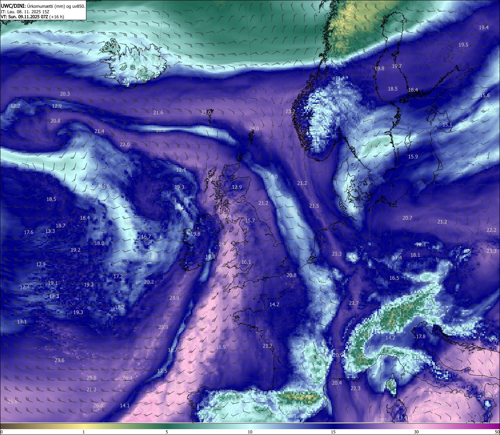Image resolution: width=500 pixels, height=435 pixels.
Task: Click the 20.7 value label
Action: [x=407, y=218]
